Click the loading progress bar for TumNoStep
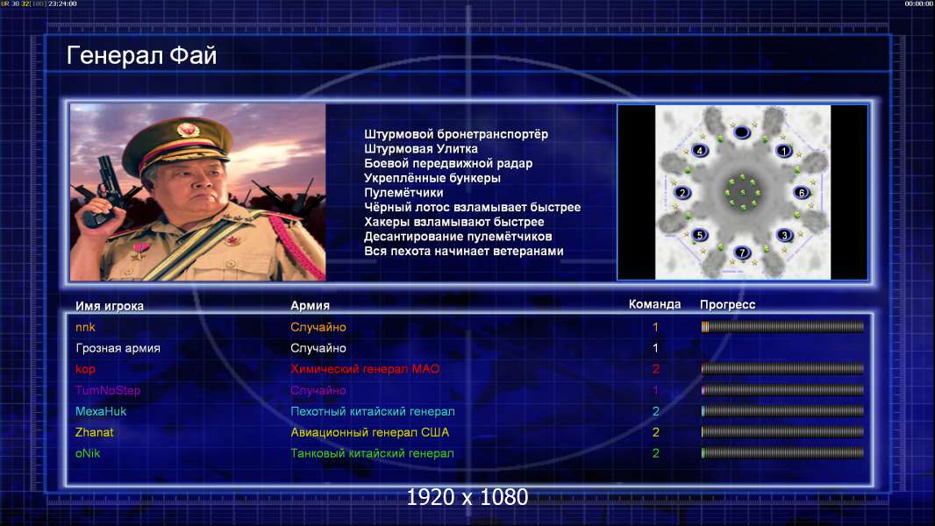Viewport: 935px width, 526px height. click(782, 390)
